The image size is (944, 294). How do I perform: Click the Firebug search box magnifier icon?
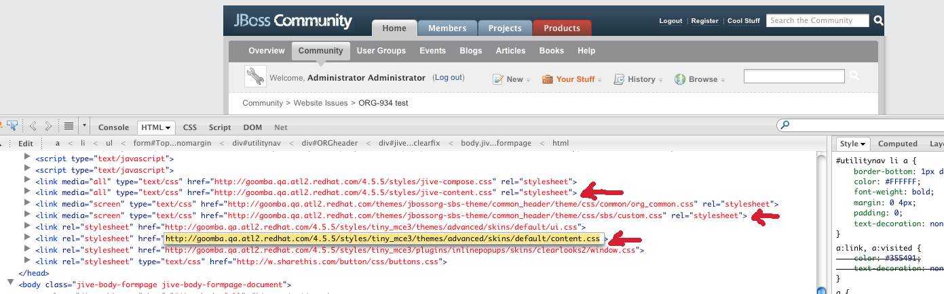pyautogui.click(x=785, y=125)
